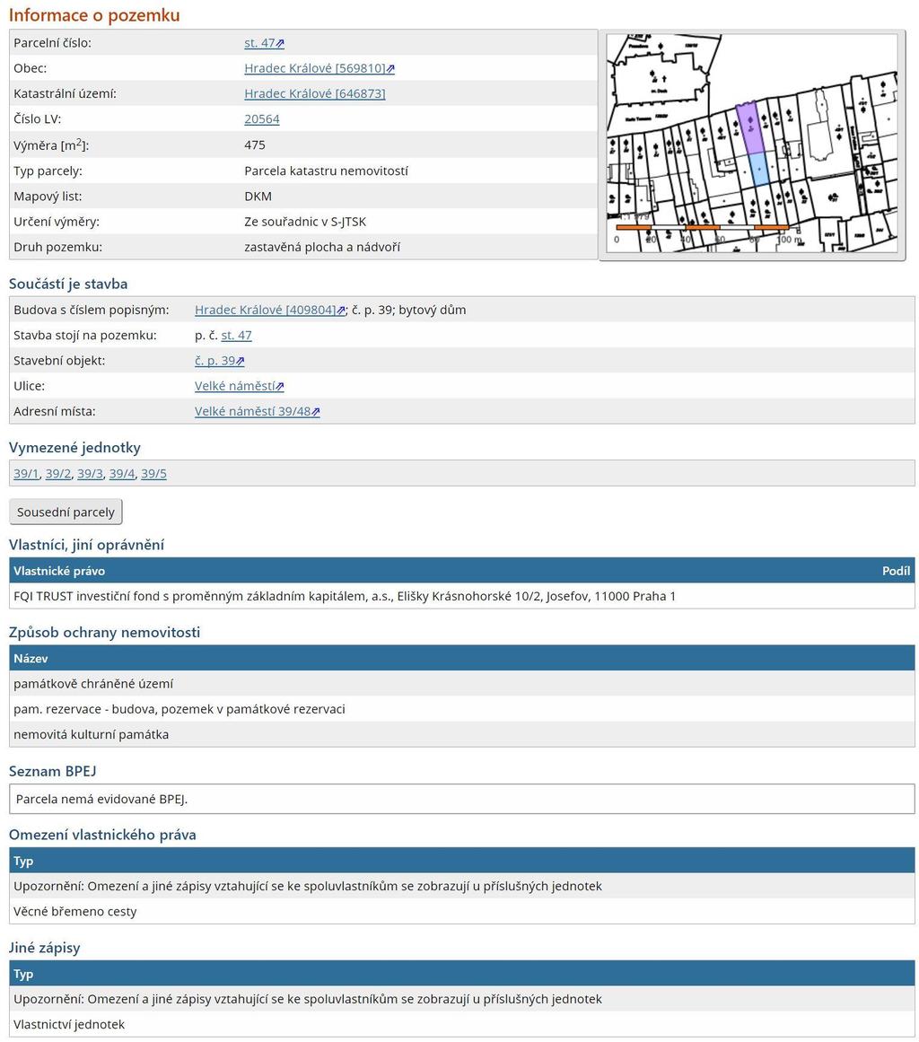Open unit 39/2
This screenshot has height=1042, width=919.
pos(57,474)
